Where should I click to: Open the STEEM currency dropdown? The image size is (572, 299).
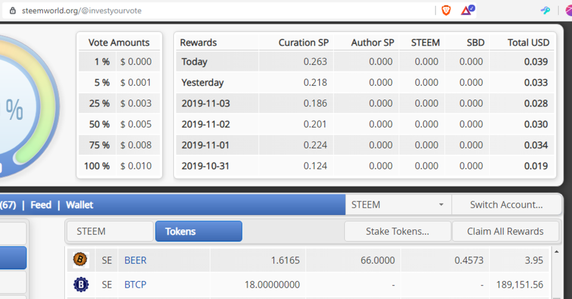coord(398,205)
